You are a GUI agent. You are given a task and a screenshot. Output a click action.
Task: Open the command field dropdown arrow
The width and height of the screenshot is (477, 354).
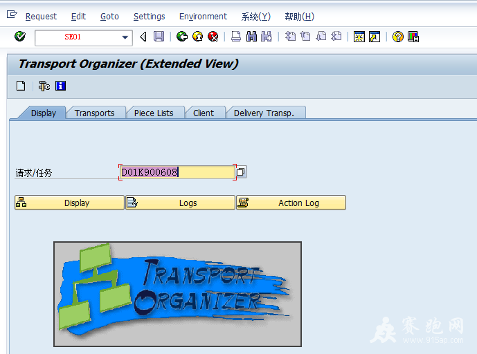coord(125,37)
